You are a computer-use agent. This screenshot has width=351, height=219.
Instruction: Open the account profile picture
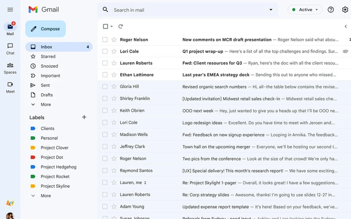pyautogui.click(x=10, y=216)
